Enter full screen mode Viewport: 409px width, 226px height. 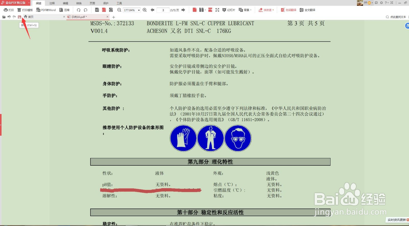click(217, 10)
